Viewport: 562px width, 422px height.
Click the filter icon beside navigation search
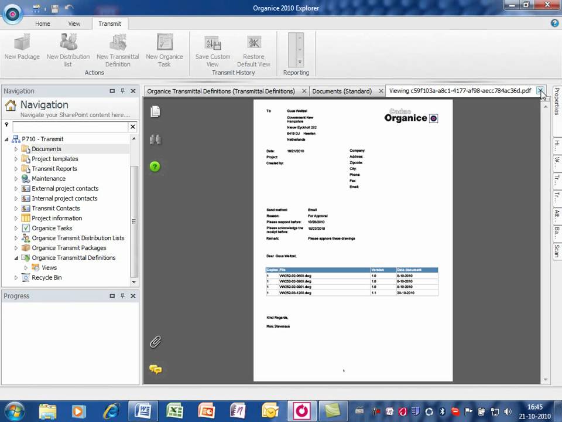coord(6,125)
